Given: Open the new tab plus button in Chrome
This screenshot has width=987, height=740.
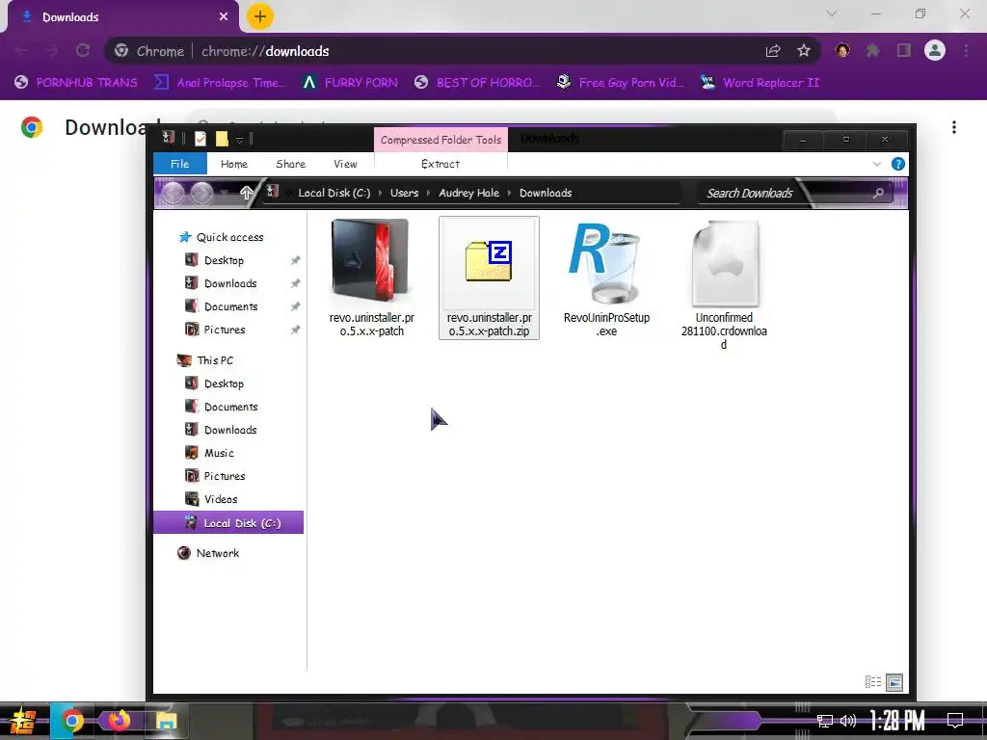Looking at the screenshot, I should [260, 17].
